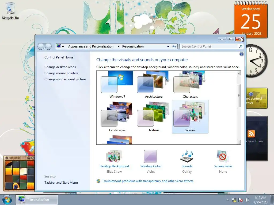Image resolution: width=274 pixels, height=205 pixels.
Task: Click Appearance and Personalization breadcrumb
Action: [x=91, y=46]
